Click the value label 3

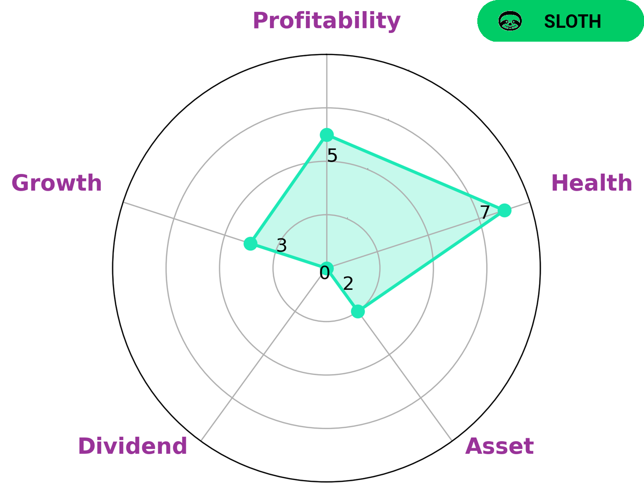pyautogui.click(x=281, y=245)
